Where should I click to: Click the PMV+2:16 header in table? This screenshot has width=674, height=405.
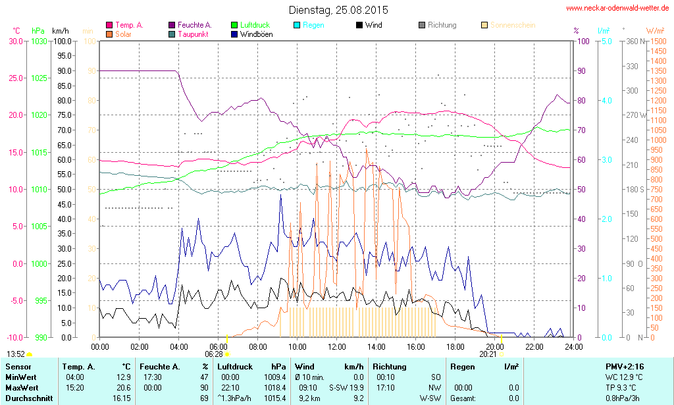(x=624, y=366)
